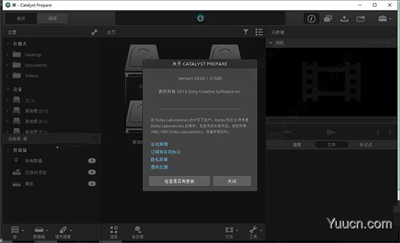Click the toolbox briefcase icon
Viewport: 400px width, 243px height.
point(383,19)
